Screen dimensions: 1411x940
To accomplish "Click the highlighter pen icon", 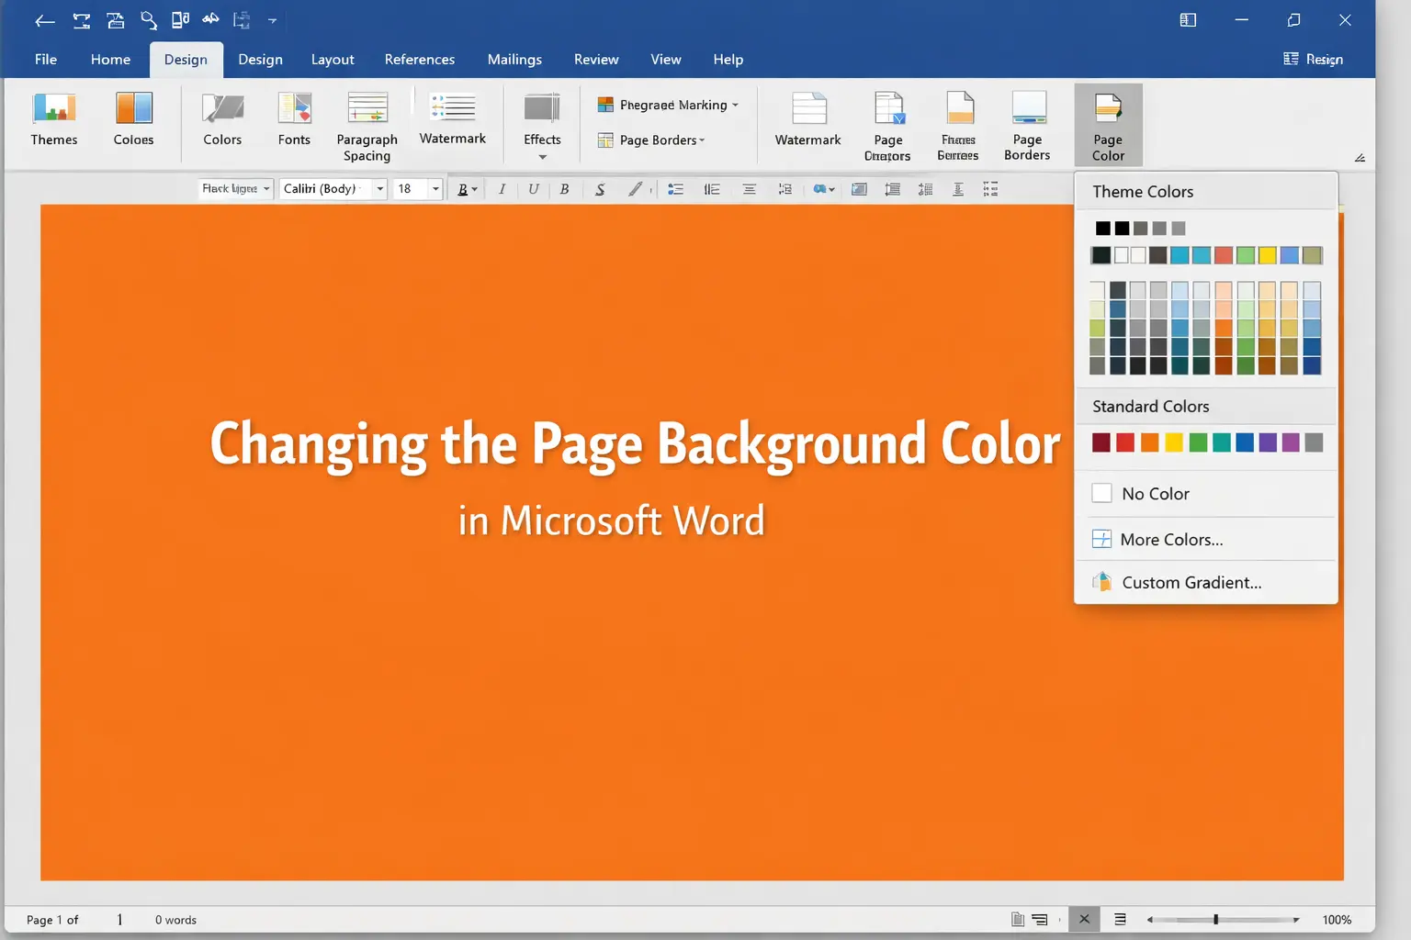I will 635,189.
